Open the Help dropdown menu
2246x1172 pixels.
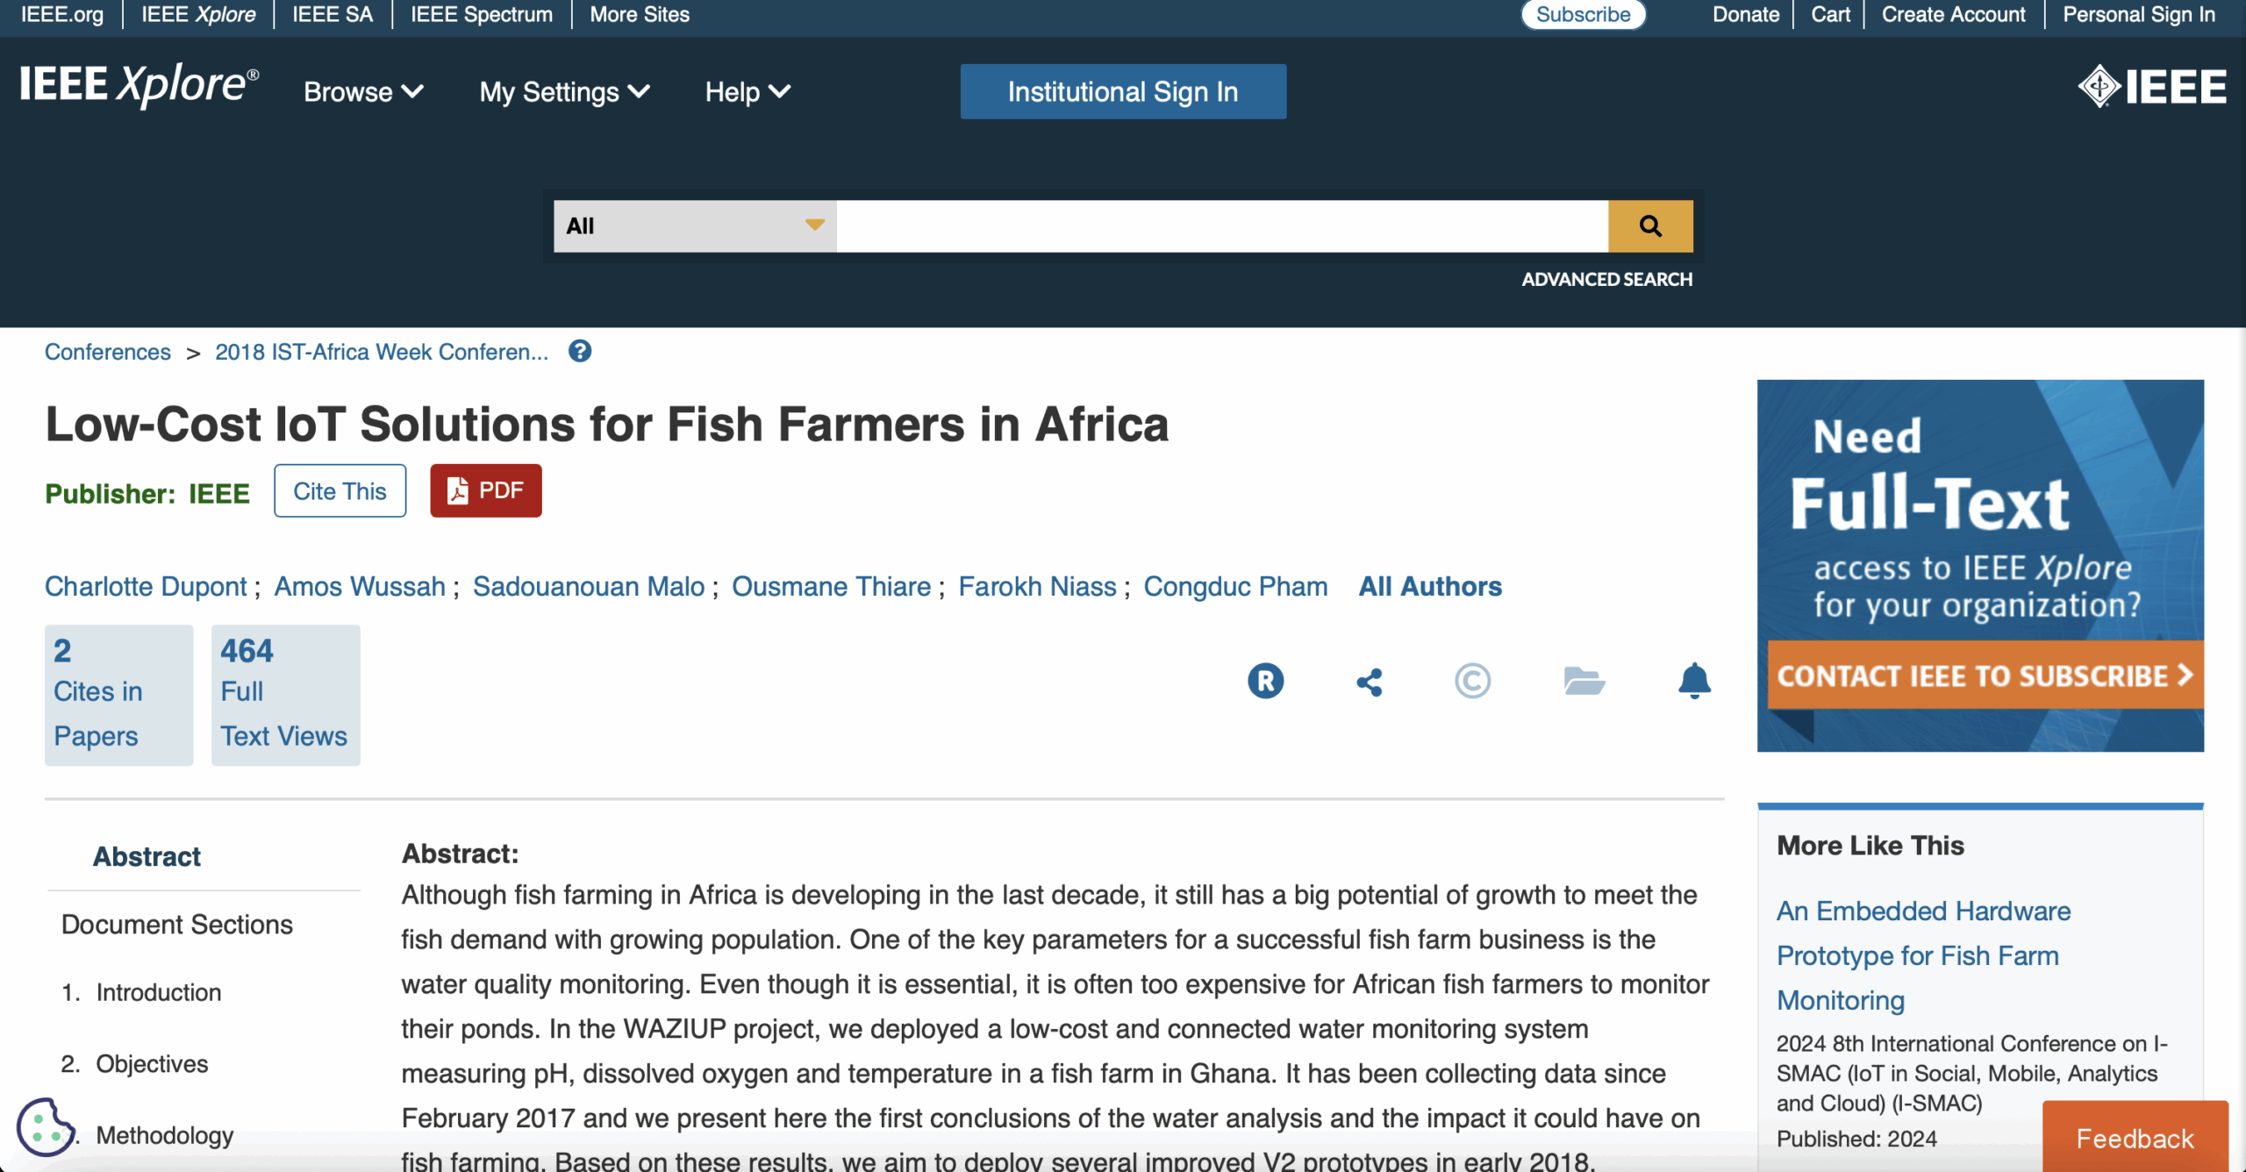coord(747,92)
